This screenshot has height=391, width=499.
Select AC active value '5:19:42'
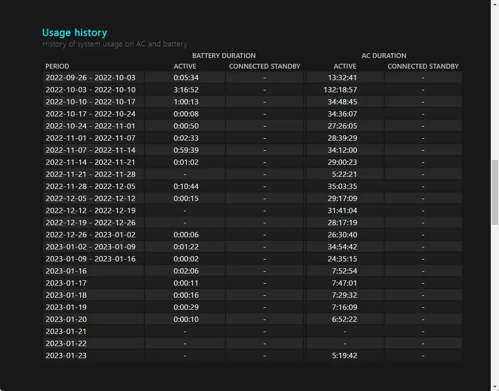click(345, 356)
